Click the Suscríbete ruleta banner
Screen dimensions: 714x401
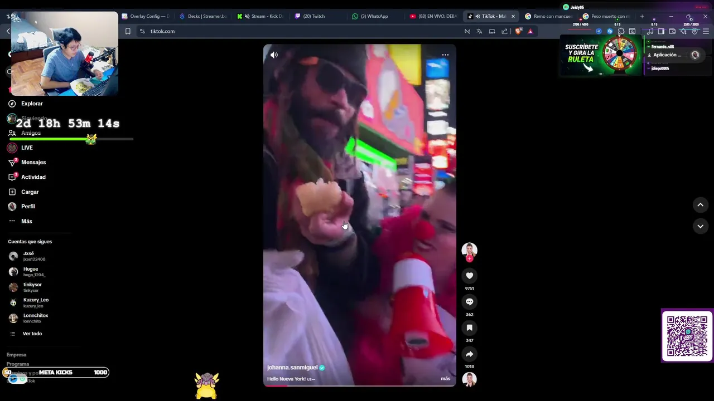click(602, 55)
